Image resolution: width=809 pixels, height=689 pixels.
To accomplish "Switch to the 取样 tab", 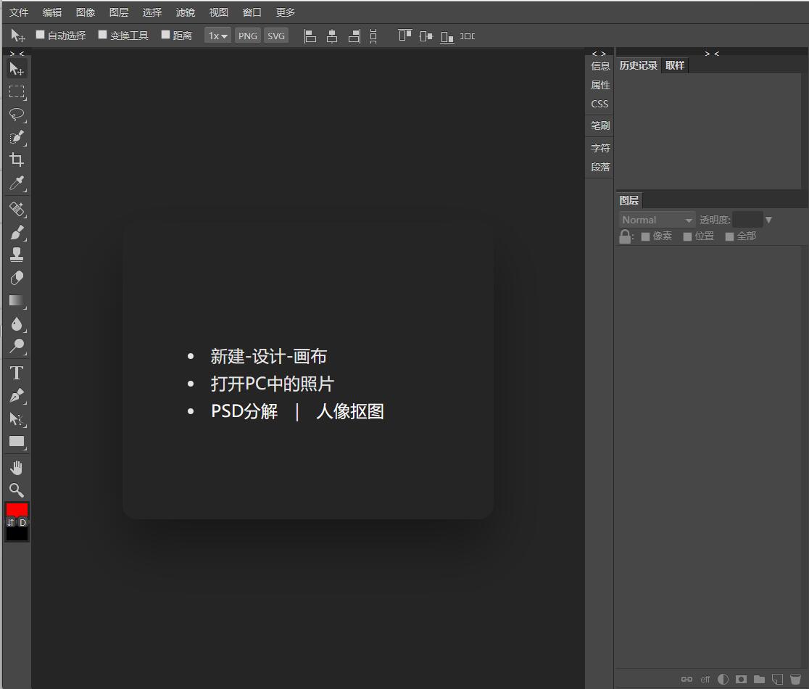I will click(675, 65).
